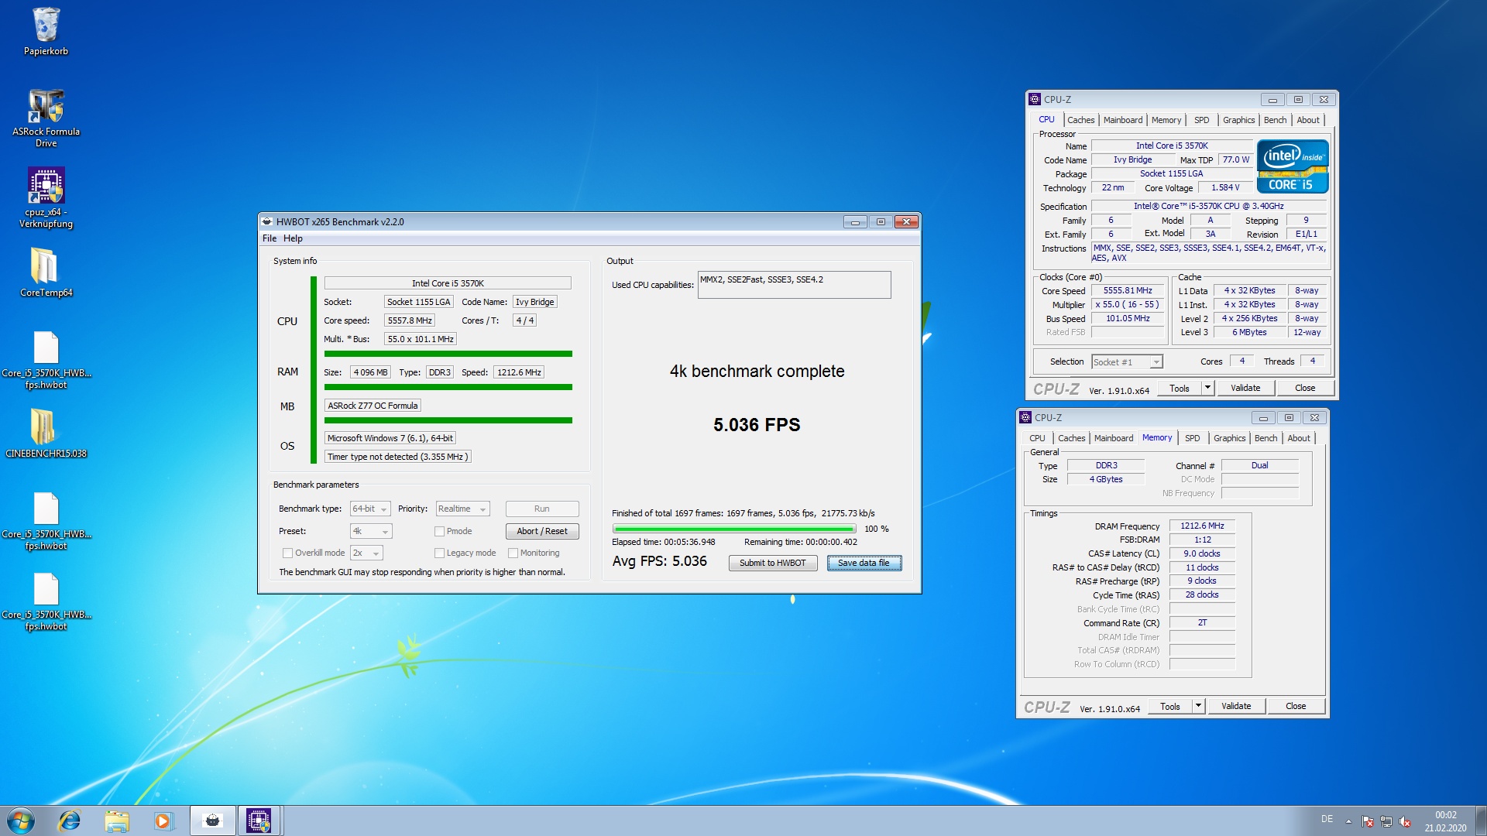This screenshot has width=1487, height=836.
Task: Open the File menu in HWBOT x265
Action: [x=270, y=238]
